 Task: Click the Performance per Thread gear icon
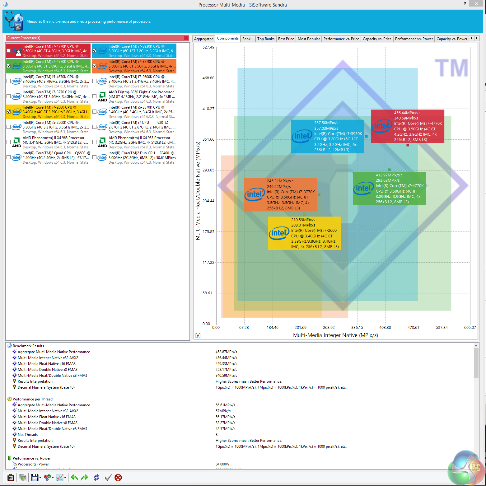tap(9, 399)
